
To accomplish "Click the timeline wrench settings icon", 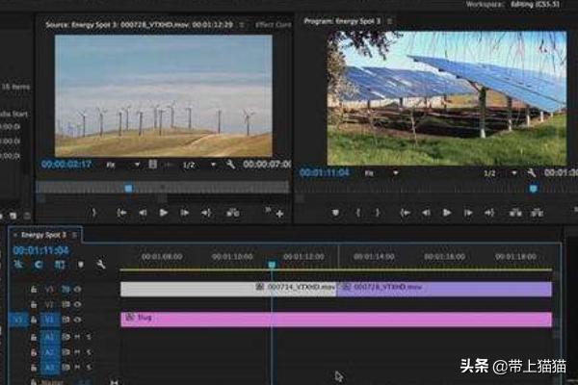I will (x=100, y=265).
